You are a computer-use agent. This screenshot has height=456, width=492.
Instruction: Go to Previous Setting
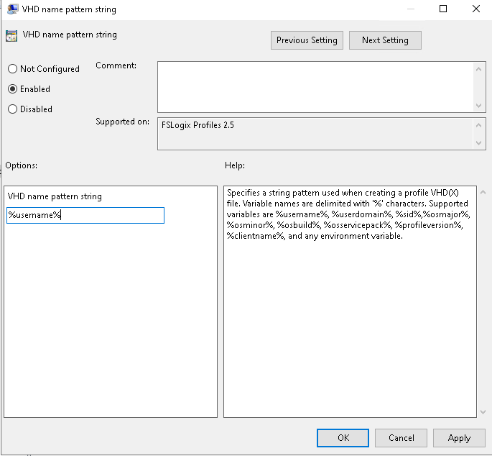pos(307,40)
